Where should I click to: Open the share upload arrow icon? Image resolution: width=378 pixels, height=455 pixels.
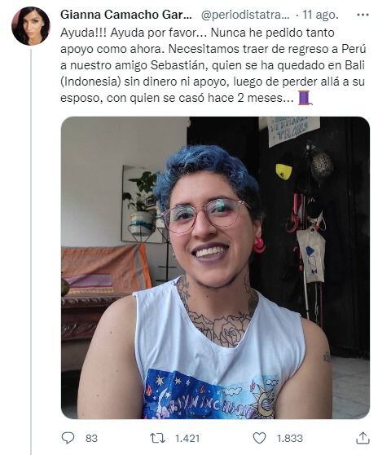point(363,438)
